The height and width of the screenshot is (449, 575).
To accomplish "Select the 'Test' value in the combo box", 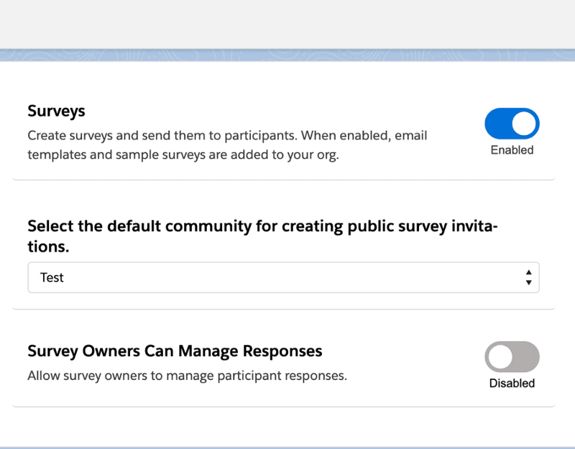I will [x=52, y=277].
